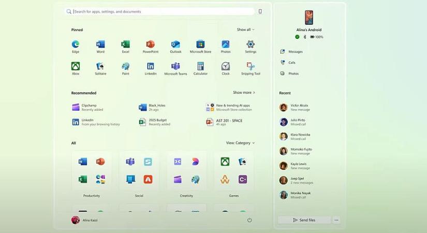Click the Alina's Android phone image
The image size is (427, 233).
[x=309, y=18]
